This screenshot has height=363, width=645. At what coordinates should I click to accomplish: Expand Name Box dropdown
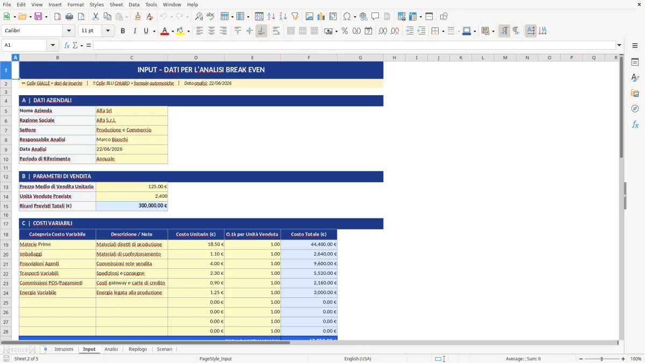pos(53,45)
